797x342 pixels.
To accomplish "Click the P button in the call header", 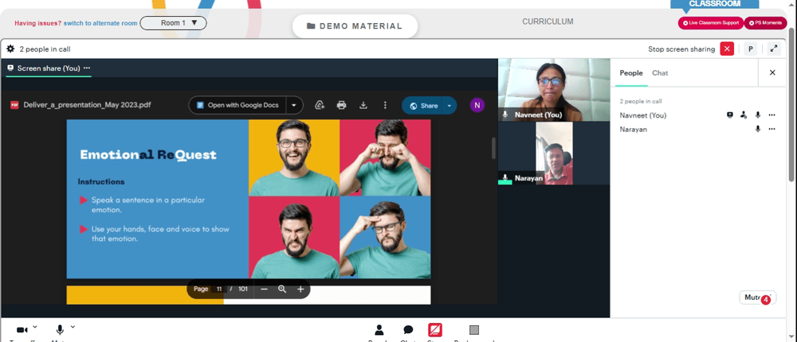I will (751, 49).
